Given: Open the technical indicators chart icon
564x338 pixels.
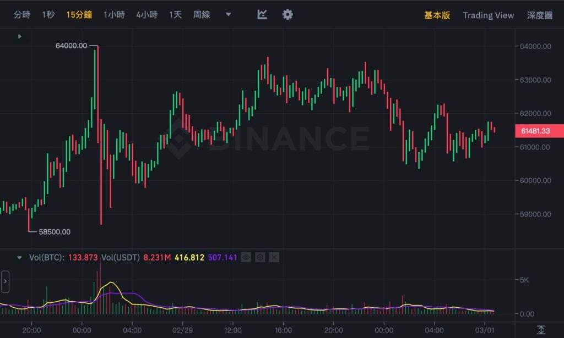Looking at the screenshot, I should [262, 15].
